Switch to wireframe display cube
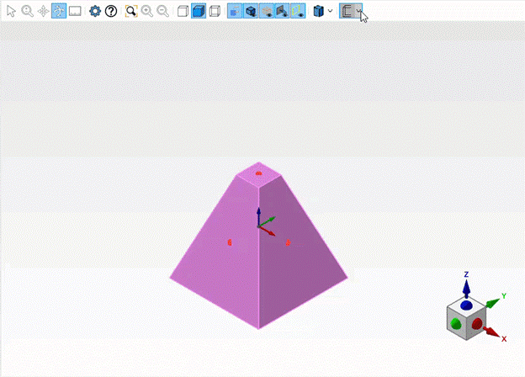Image resolution: width=525 pixels, height=377 pixels. pyautogui.click(x=183, y=11)
